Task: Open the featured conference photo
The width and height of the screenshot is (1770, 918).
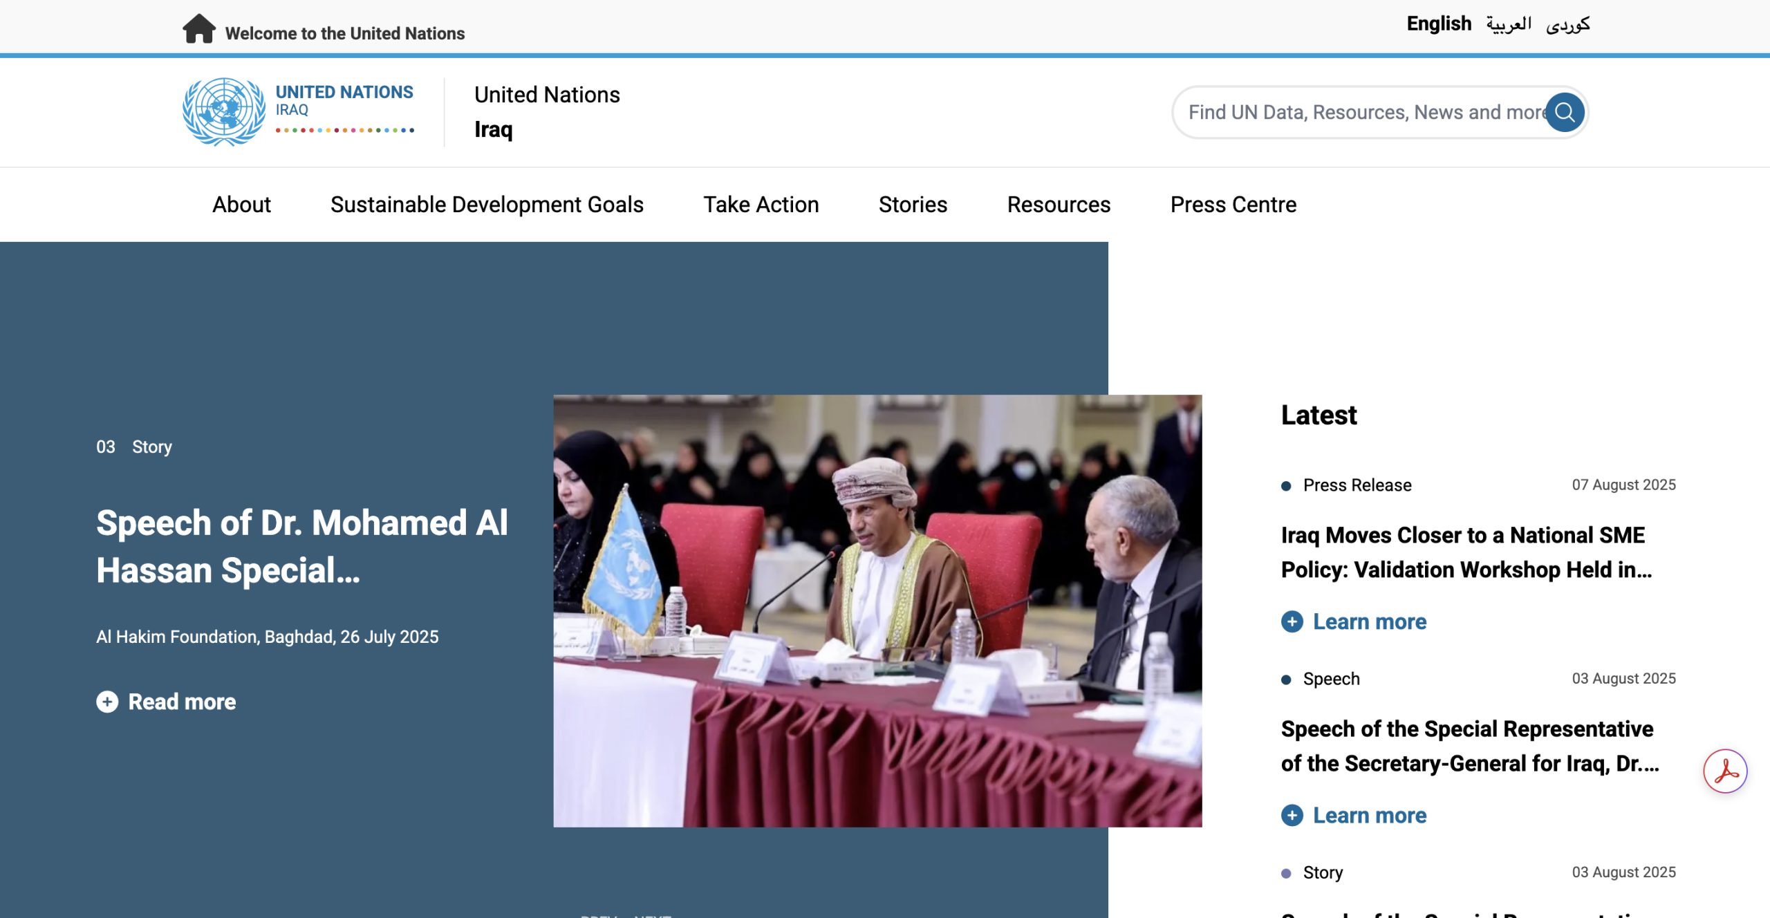Action: coord(877,610)
